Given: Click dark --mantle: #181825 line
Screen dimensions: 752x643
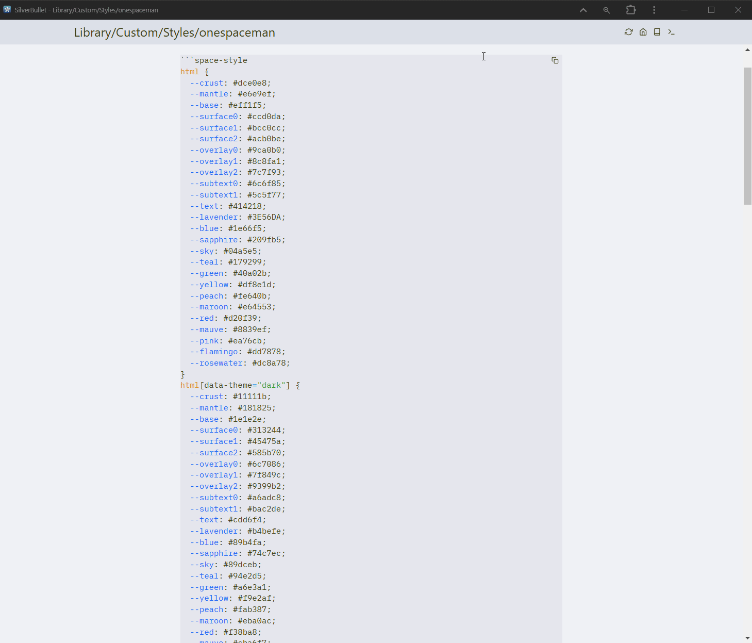Looking at the screenshot, I should pyautogui.click(x=233, y=408).
